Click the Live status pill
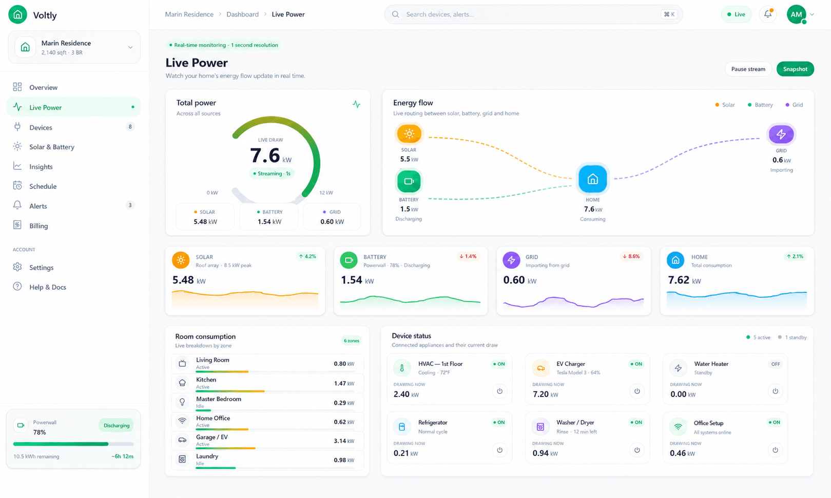The height and width of the screenshot is (498, 831). tap(736, 14)
